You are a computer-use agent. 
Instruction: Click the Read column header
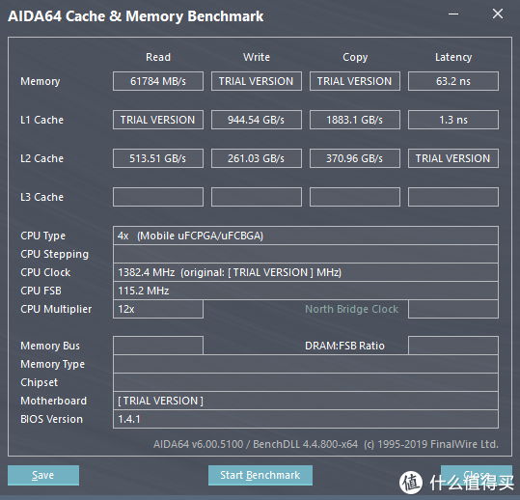[x=158, y=57]
